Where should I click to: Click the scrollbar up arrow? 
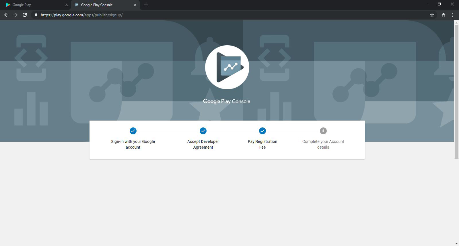click(456, 22)
